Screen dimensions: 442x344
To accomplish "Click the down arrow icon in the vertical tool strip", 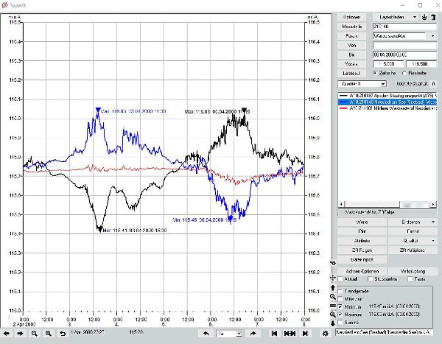I will tap(333, 323).
